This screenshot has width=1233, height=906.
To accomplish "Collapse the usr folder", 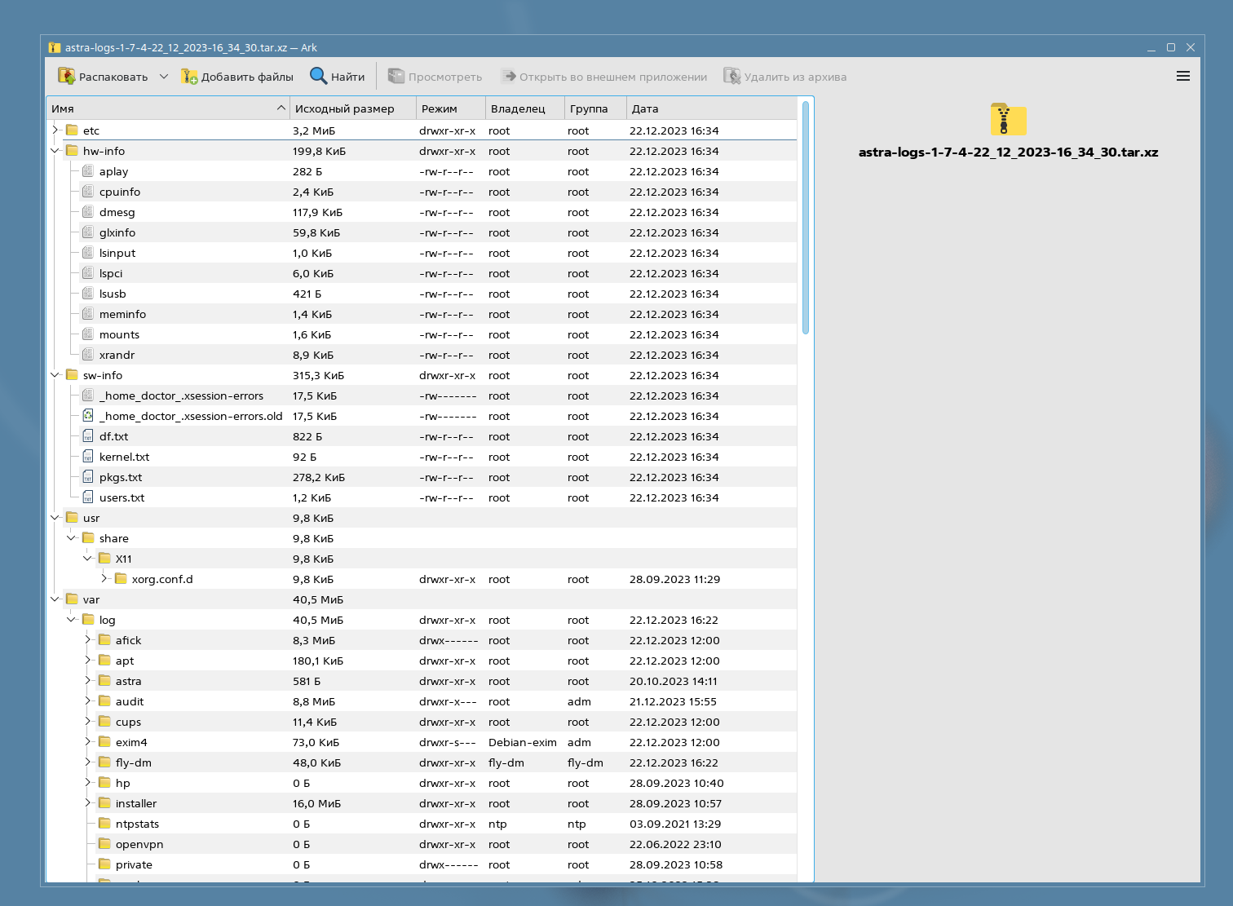I will point(55,518).
